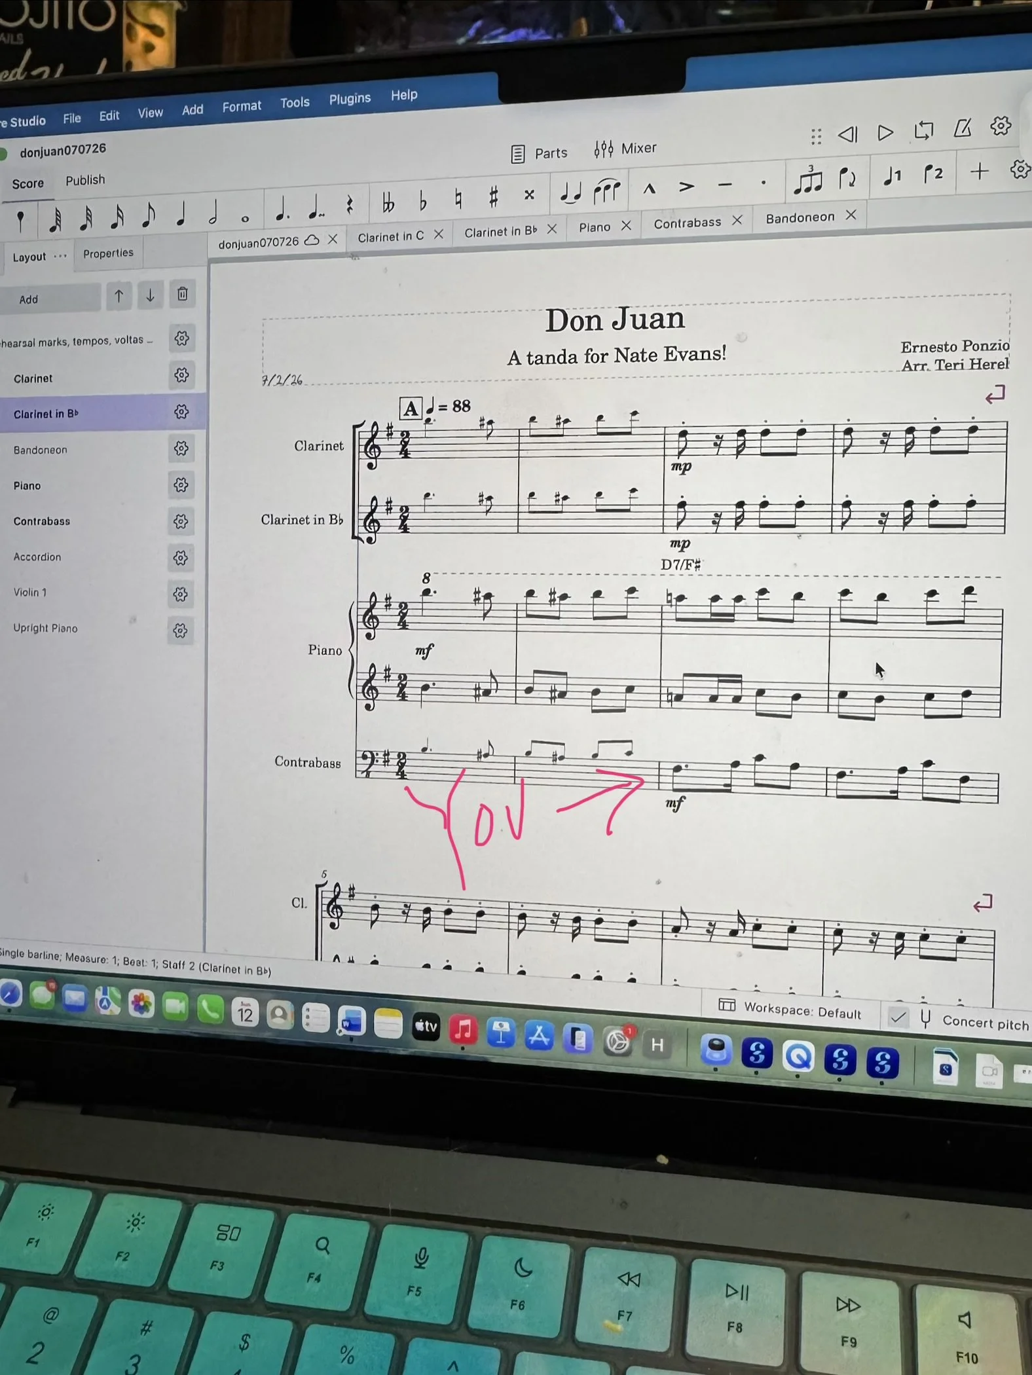1032x1375 pixels.
Task: Toggle loop playback
Action: point(924,130)
